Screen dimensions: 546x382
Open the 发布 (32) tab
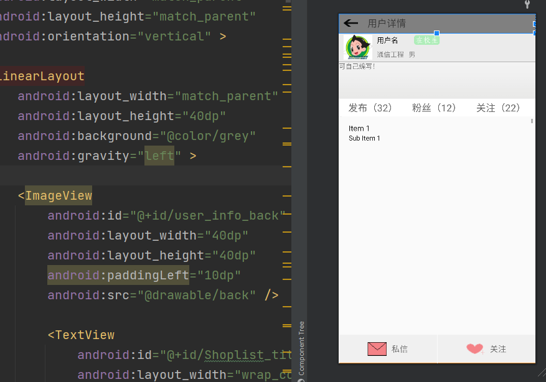click(370, 108)
